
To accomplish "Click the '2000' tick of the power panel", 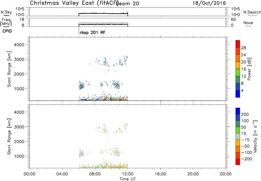I will (19, 74).
